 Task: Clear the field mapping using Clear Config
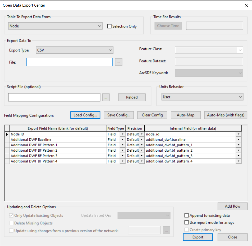click(x=152, y=115)
